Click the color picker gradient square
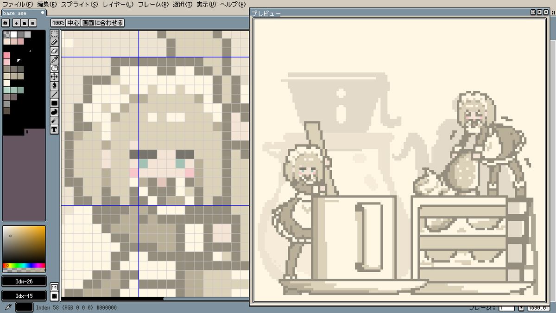The width and height of the screenshot is (556, 313). (24, 245)
